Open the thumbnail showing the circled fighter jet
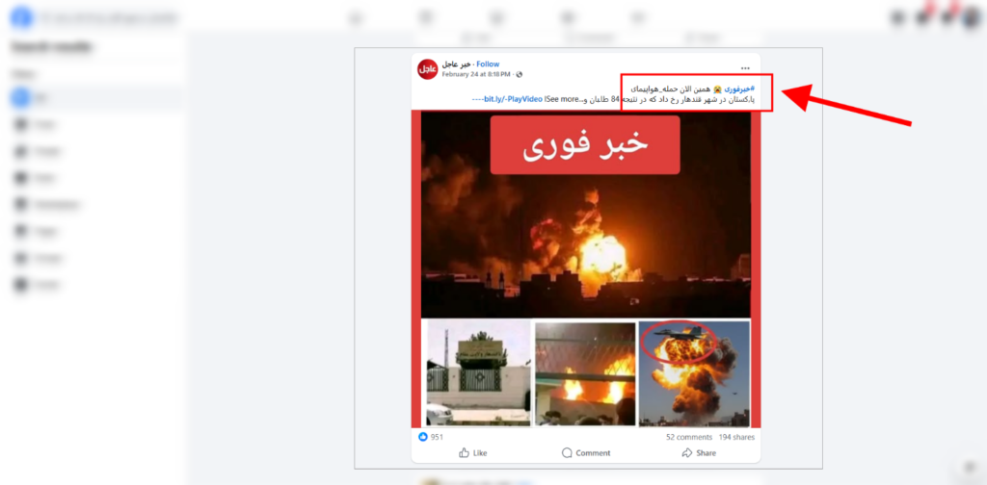Image resolution: width=987 pixels, height=485 pixels. point(694,373)
